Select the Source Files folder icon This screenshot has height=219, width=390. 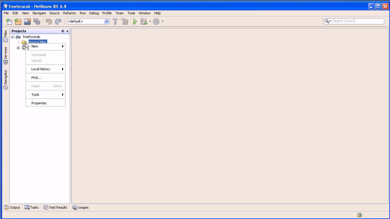[24, 42]
